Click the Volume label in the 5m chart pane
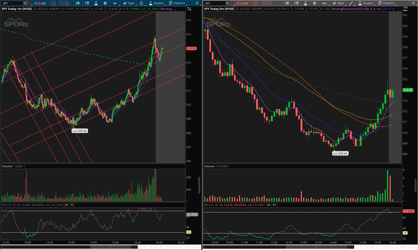 coord(209,167)
